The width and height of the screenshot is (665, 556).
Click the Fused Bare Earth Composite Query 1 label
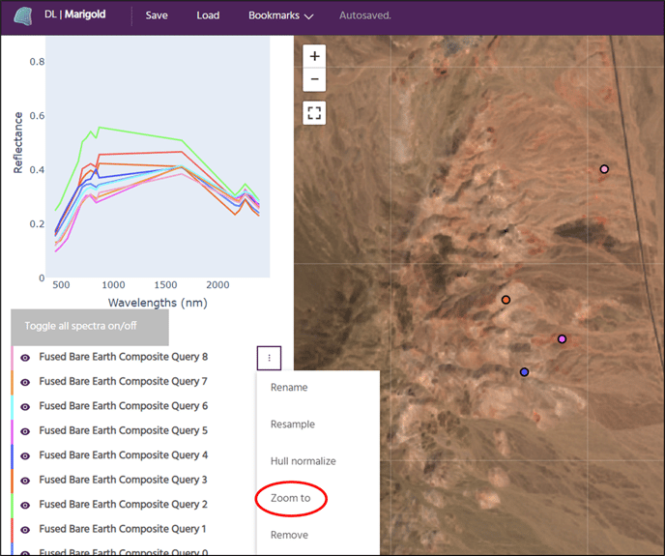point(123,529)
